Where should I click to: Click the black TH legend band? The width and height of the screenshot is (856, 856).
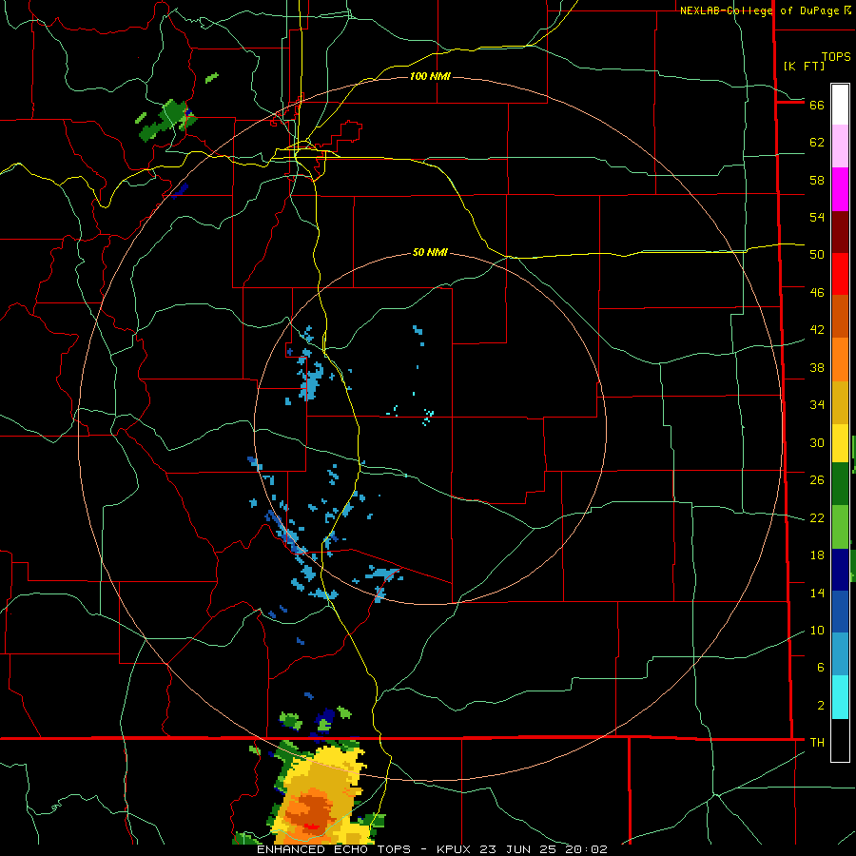pyautogui.click(x=840, y=740)
